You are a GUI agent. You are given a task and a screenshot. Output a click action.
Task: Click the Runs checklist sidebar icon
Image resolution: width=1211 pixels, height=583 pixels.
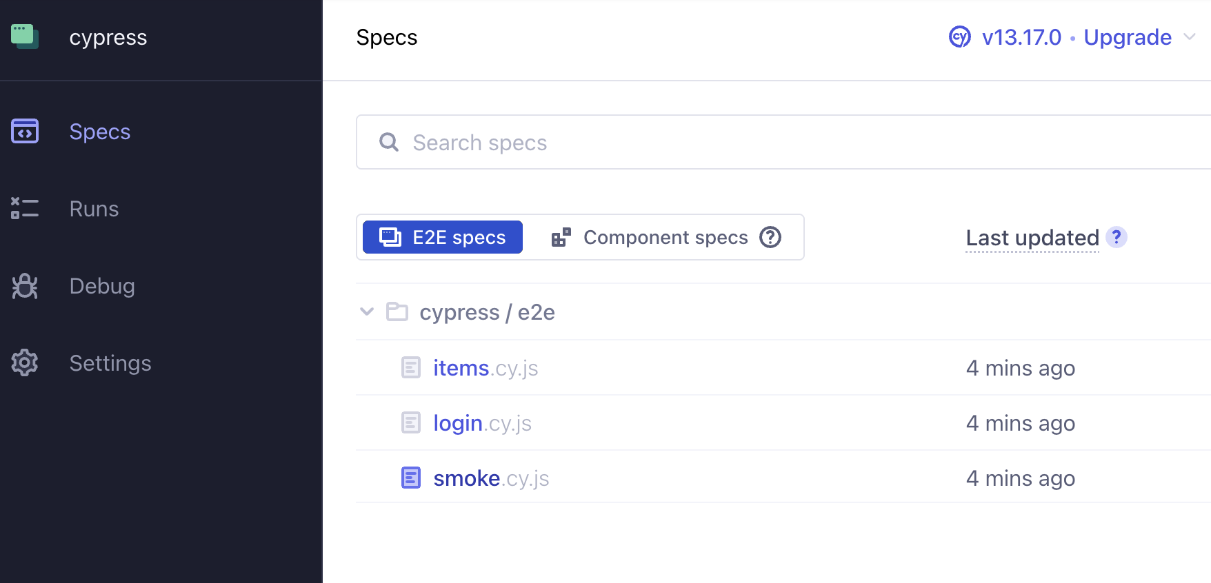[x=25, y=208]
